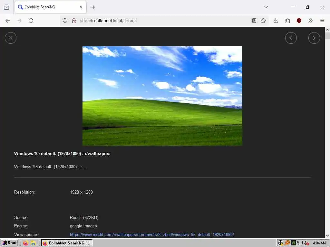The image size is (330, 247).
Task: Open green graphics tray icon
Action: tap(293, 243)
